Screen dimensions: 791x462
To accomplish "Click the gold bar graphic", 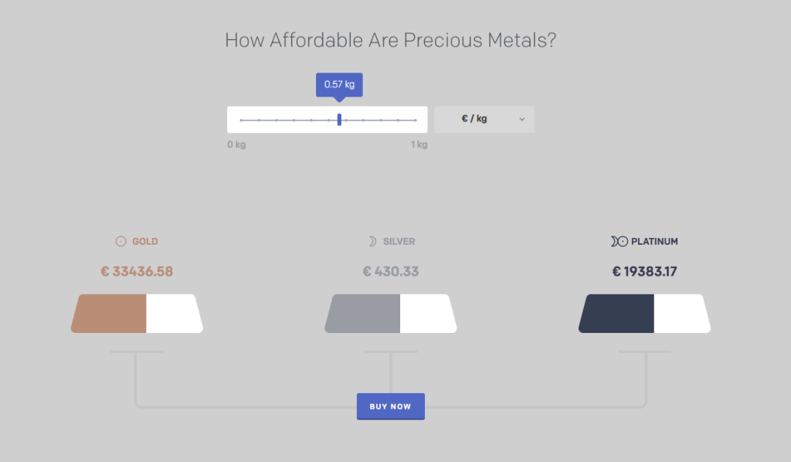I will (137, 313).
